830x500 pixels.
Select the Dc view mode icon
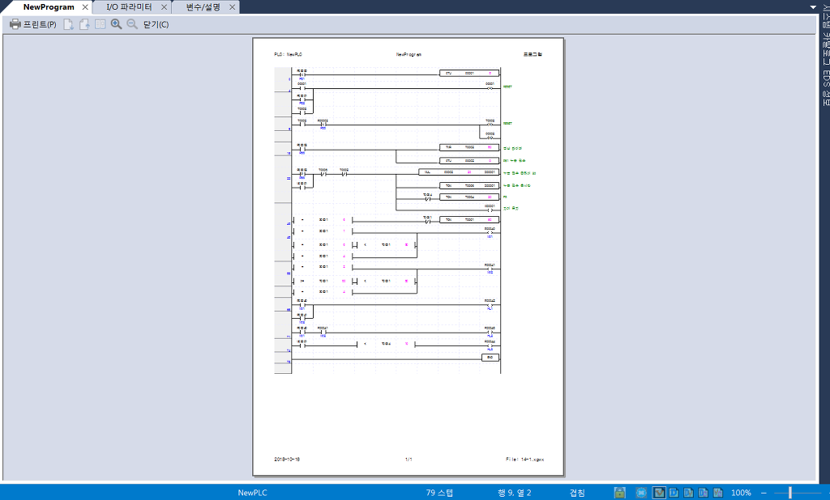(x=703, y=493)
